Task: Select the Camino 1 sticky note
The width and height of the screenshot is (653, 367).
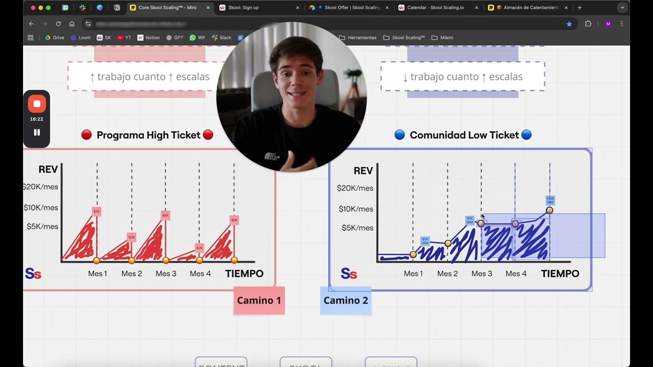Action: [x=259, y=301]
